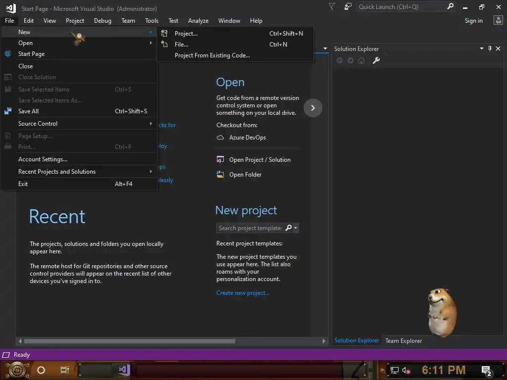Pin the Solution Explorer panel
This screenshot has height=380, width=507.
(x=490, y=48)
